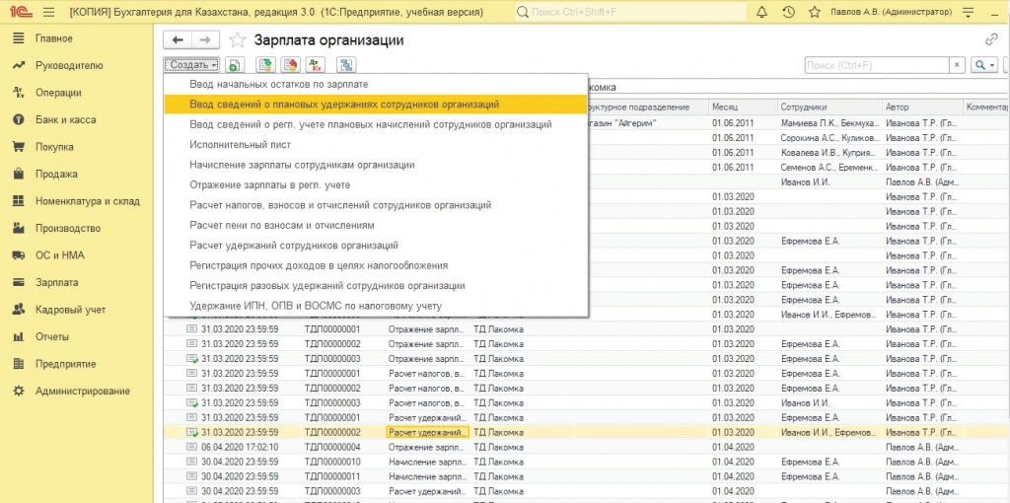Screen dimensions: 1010x503
Task: Open the Покупка section
Action: point(54,147)
